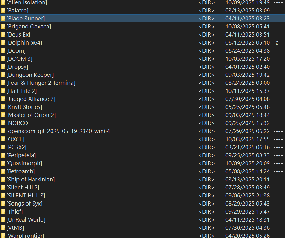285x238 pixels.
Task: Click the folder icon beside Doom
Action: 3,50
